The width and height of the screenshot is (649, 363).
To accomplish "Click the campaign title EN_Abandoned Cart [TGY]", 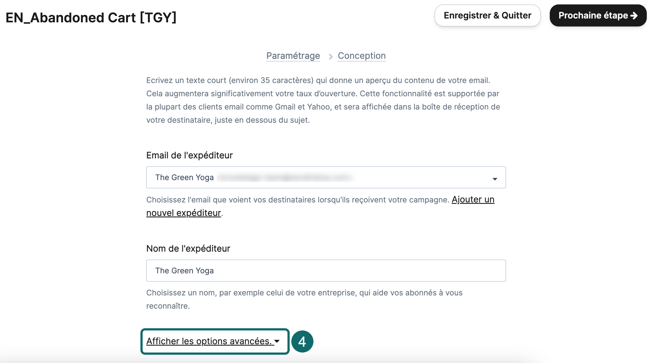I will point(91,18).
